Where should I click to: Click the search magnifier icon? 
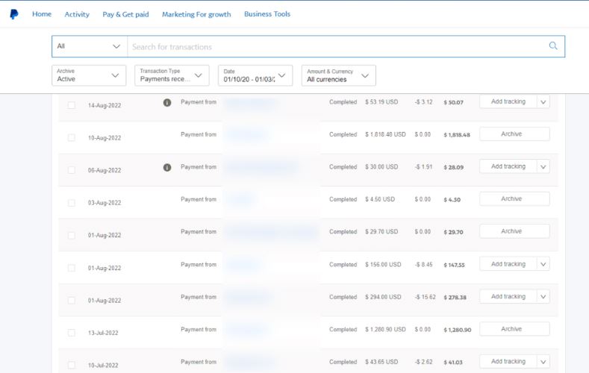point(553,46)
